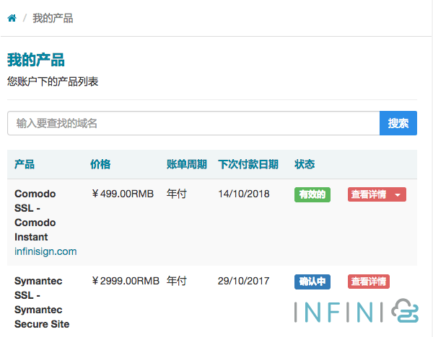Click the blue 搜索 search button
This screenshot has height=337, width=433.
tap(398, 123)
